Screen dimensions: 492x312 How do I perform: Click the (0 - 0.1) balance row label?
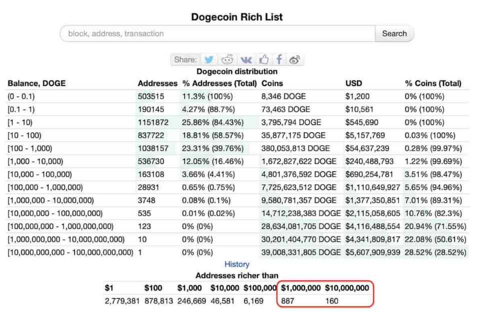click(x=21, y=97)
